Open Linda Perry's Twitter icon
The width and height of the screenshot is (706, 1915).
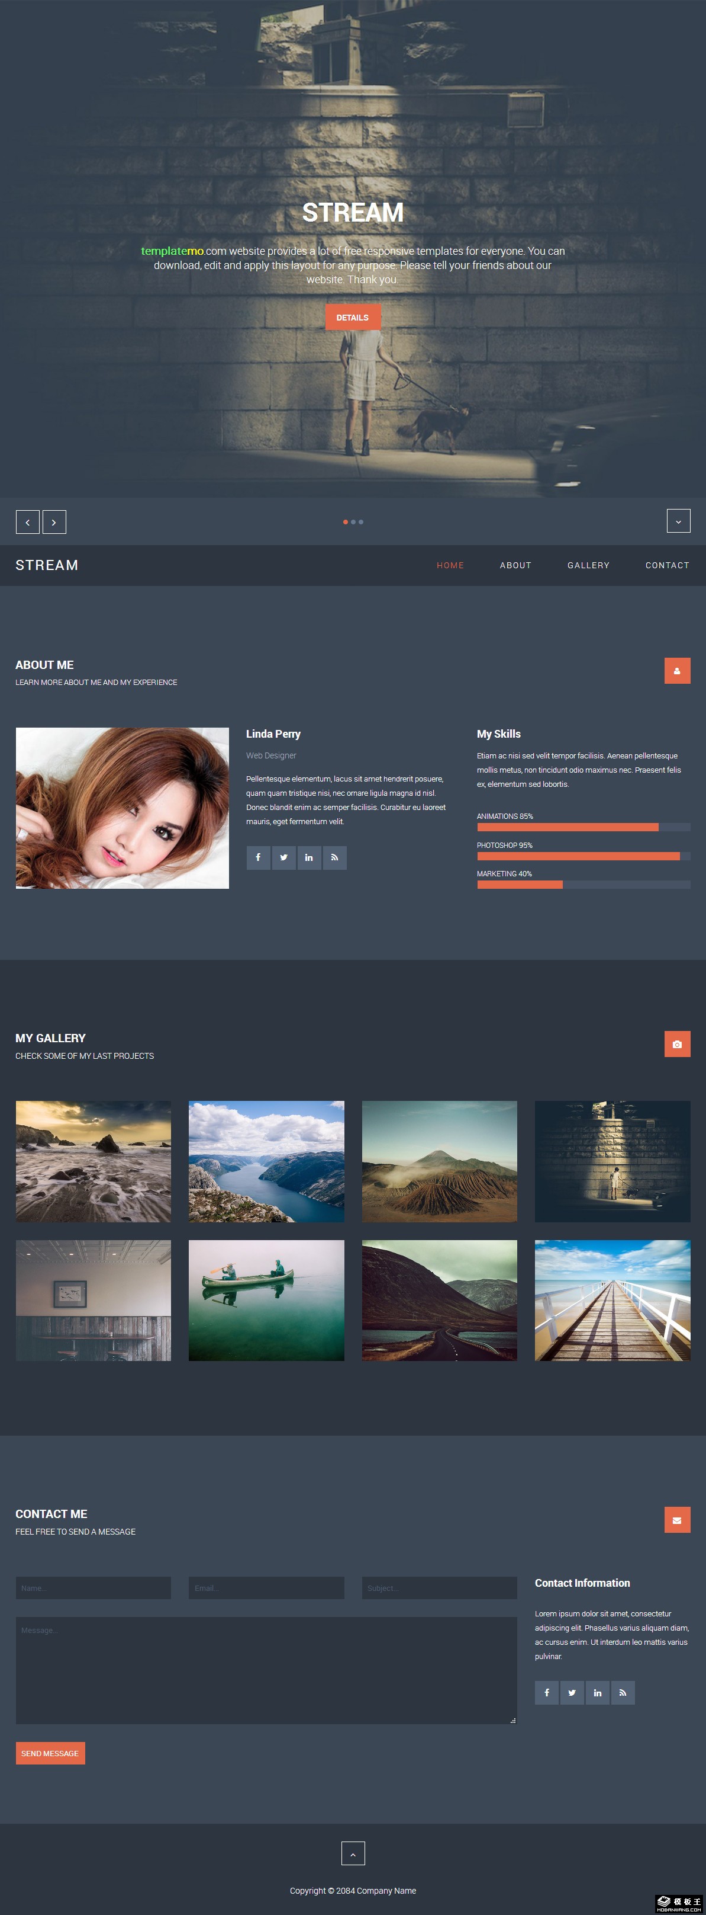[283, 858]
